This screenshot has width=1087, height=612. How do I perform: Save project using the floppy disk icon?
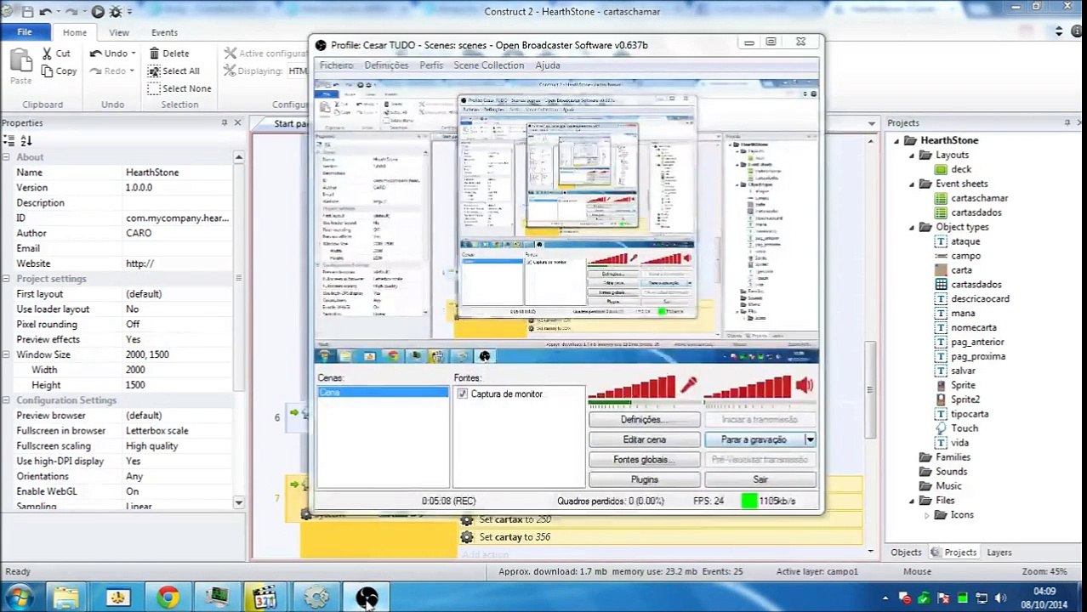[26, 12]
